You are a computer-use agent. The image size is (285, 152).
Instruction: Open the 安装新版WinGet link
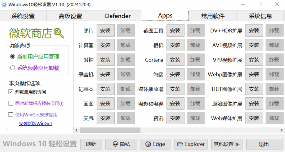35,124
